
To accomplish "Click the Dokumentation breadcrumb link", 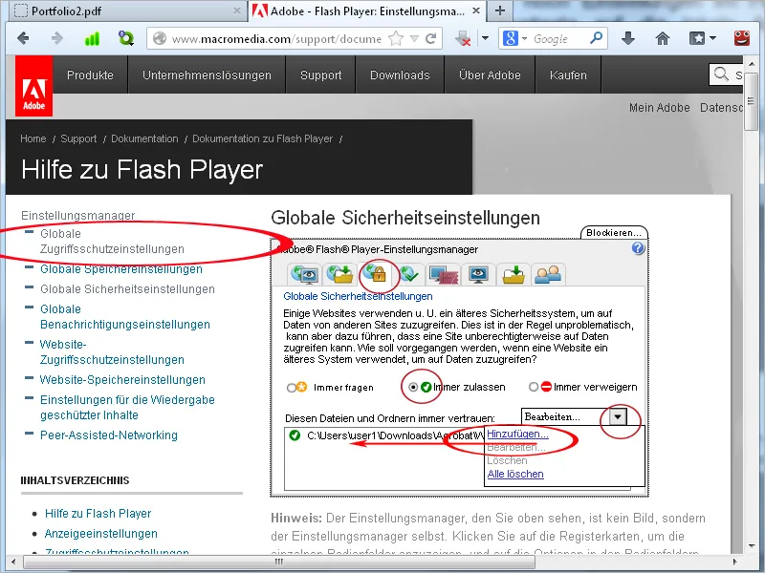I will point(145,138).
